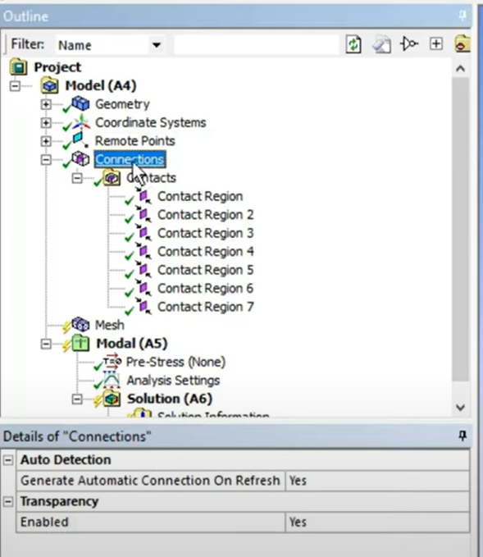Collapse the Connections tree node
This screenshot has height=557, width=483.
46,159
